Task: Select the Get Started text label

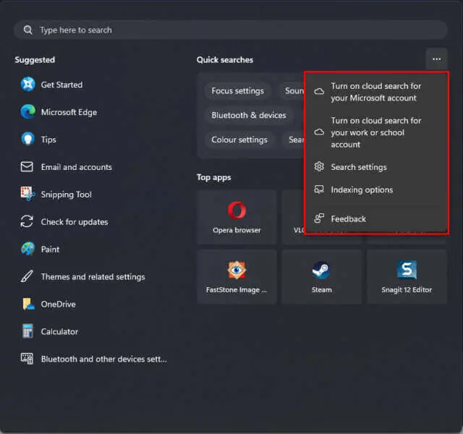Action: tap(61, 85)
